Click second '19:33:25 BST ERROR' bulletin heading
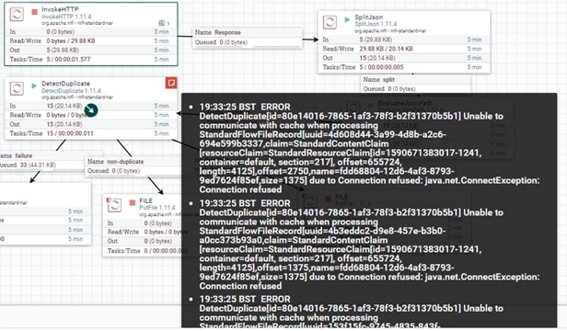Image resolution: width=567 pixels, height=331 pixels. click(x=245, y=203)
